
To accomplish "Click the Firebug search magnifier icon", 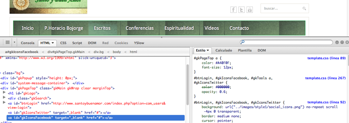I will (x=243, y=42).
